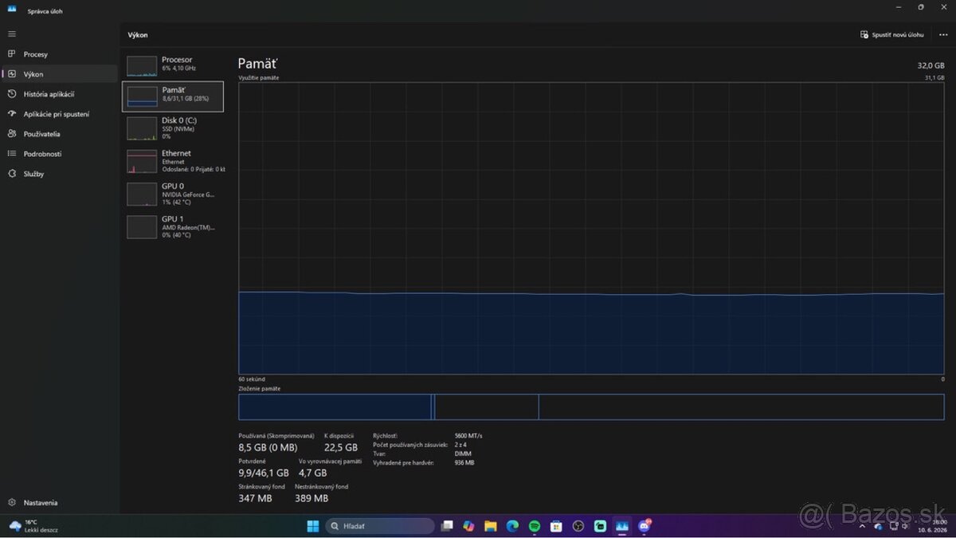Click the 9,9/46,1 GB committed value
Screen dimensions: 956x538
[264, 473]
